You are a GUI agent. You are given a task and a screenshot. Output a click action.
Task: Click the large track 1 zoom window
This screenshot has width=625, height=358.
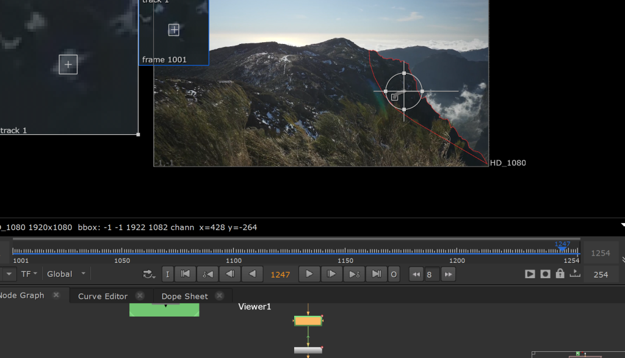pos(69,67)
